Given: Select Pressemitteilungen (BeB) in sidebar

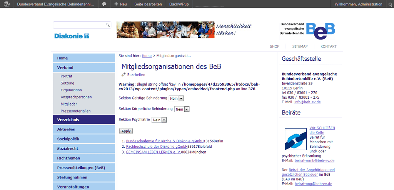Looking at the screenshot, I should 84,167.
